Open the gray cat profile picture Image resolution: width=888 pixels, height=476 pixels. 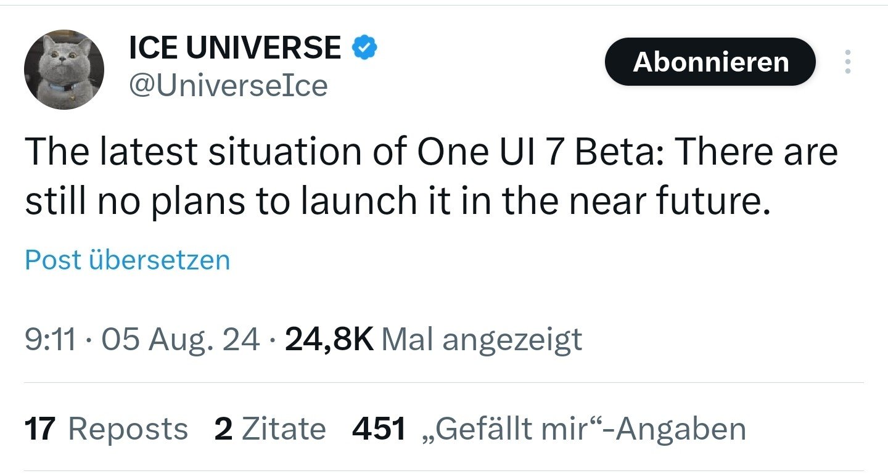coord(64,69)
